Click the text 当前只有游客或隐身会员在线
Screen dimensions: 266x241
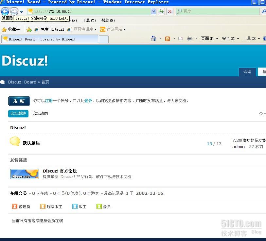point(37,221)
